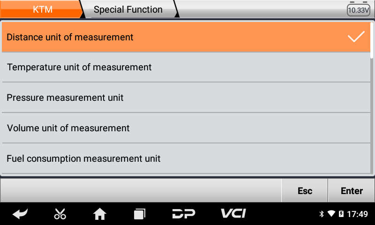Check the battery voltage 10.33V indicator
This screenshot has height=225, width=375.
pyautogui.click(x=359, y=10)
